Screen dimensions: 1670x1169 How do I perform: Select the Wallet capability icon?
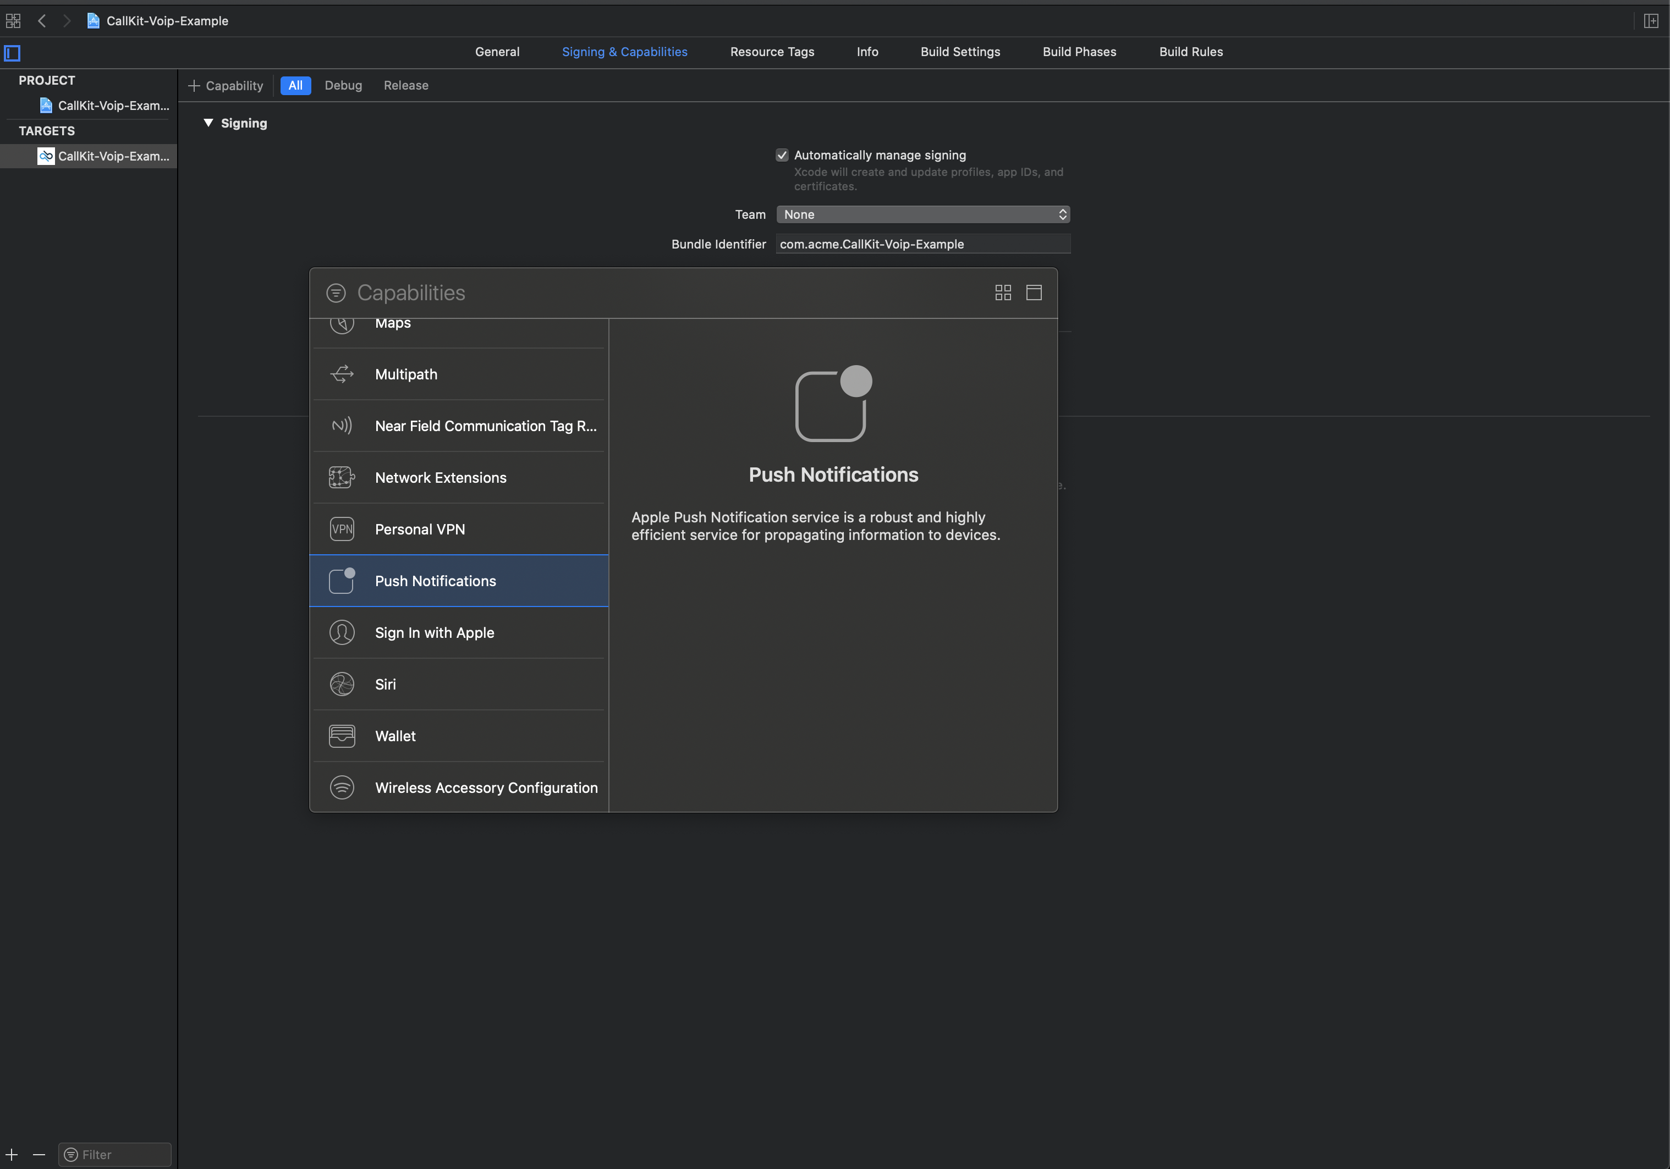pos(342,736)
